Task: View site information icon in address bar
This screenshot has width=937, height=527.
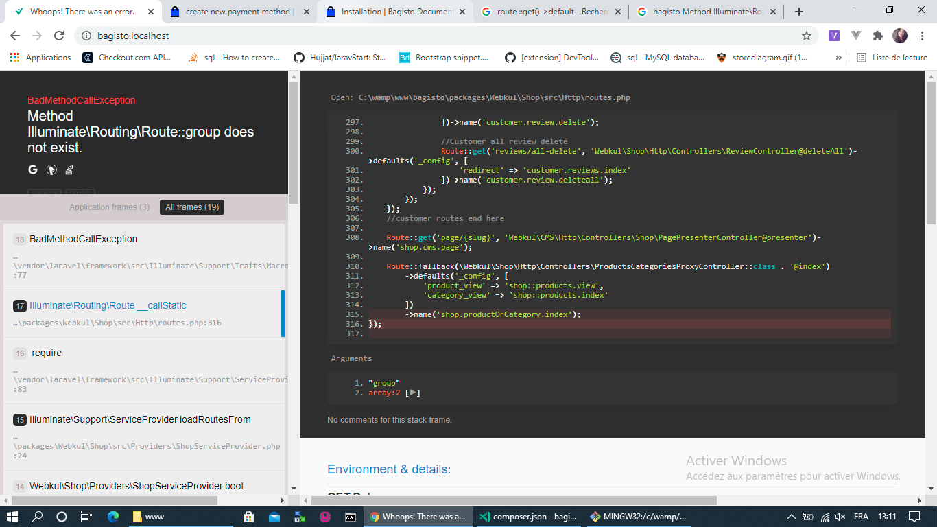Action: tap(86, 36)
